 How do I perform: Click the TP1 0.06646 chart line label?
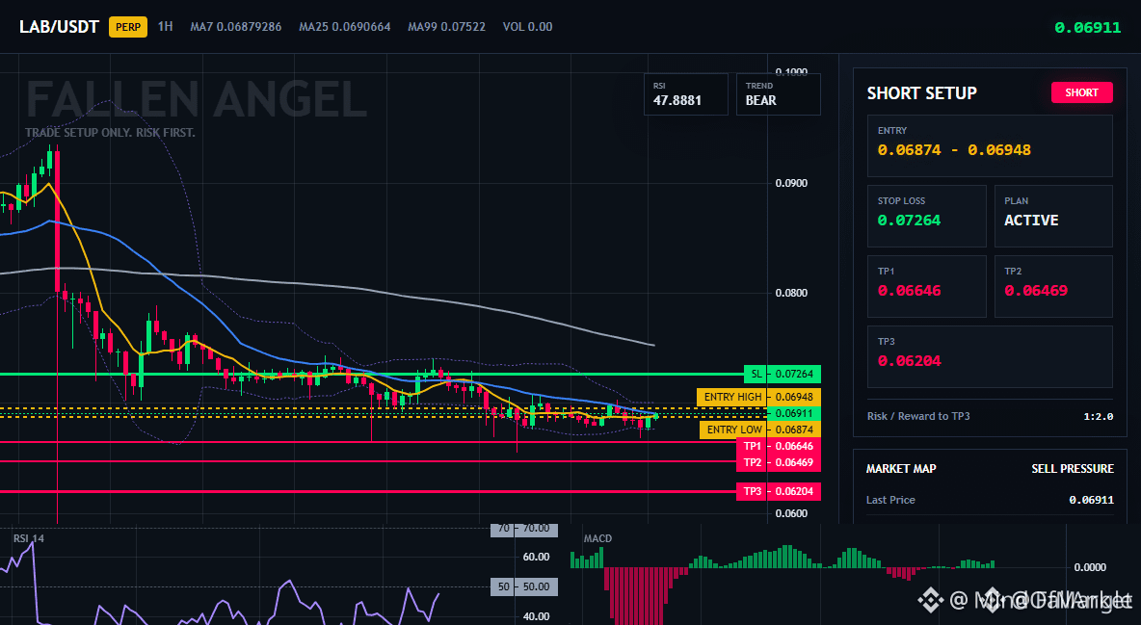(779, 446)
